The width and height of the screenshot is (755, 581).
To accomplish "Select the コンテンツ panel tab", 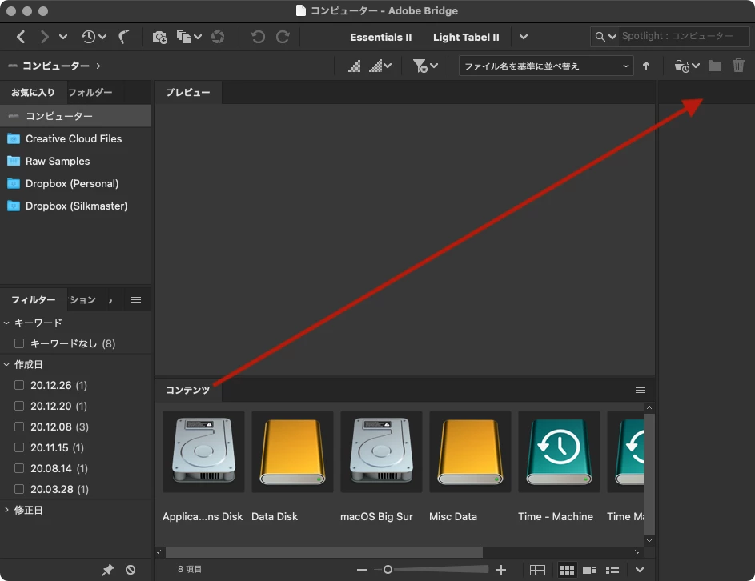I will pos(188,390).
